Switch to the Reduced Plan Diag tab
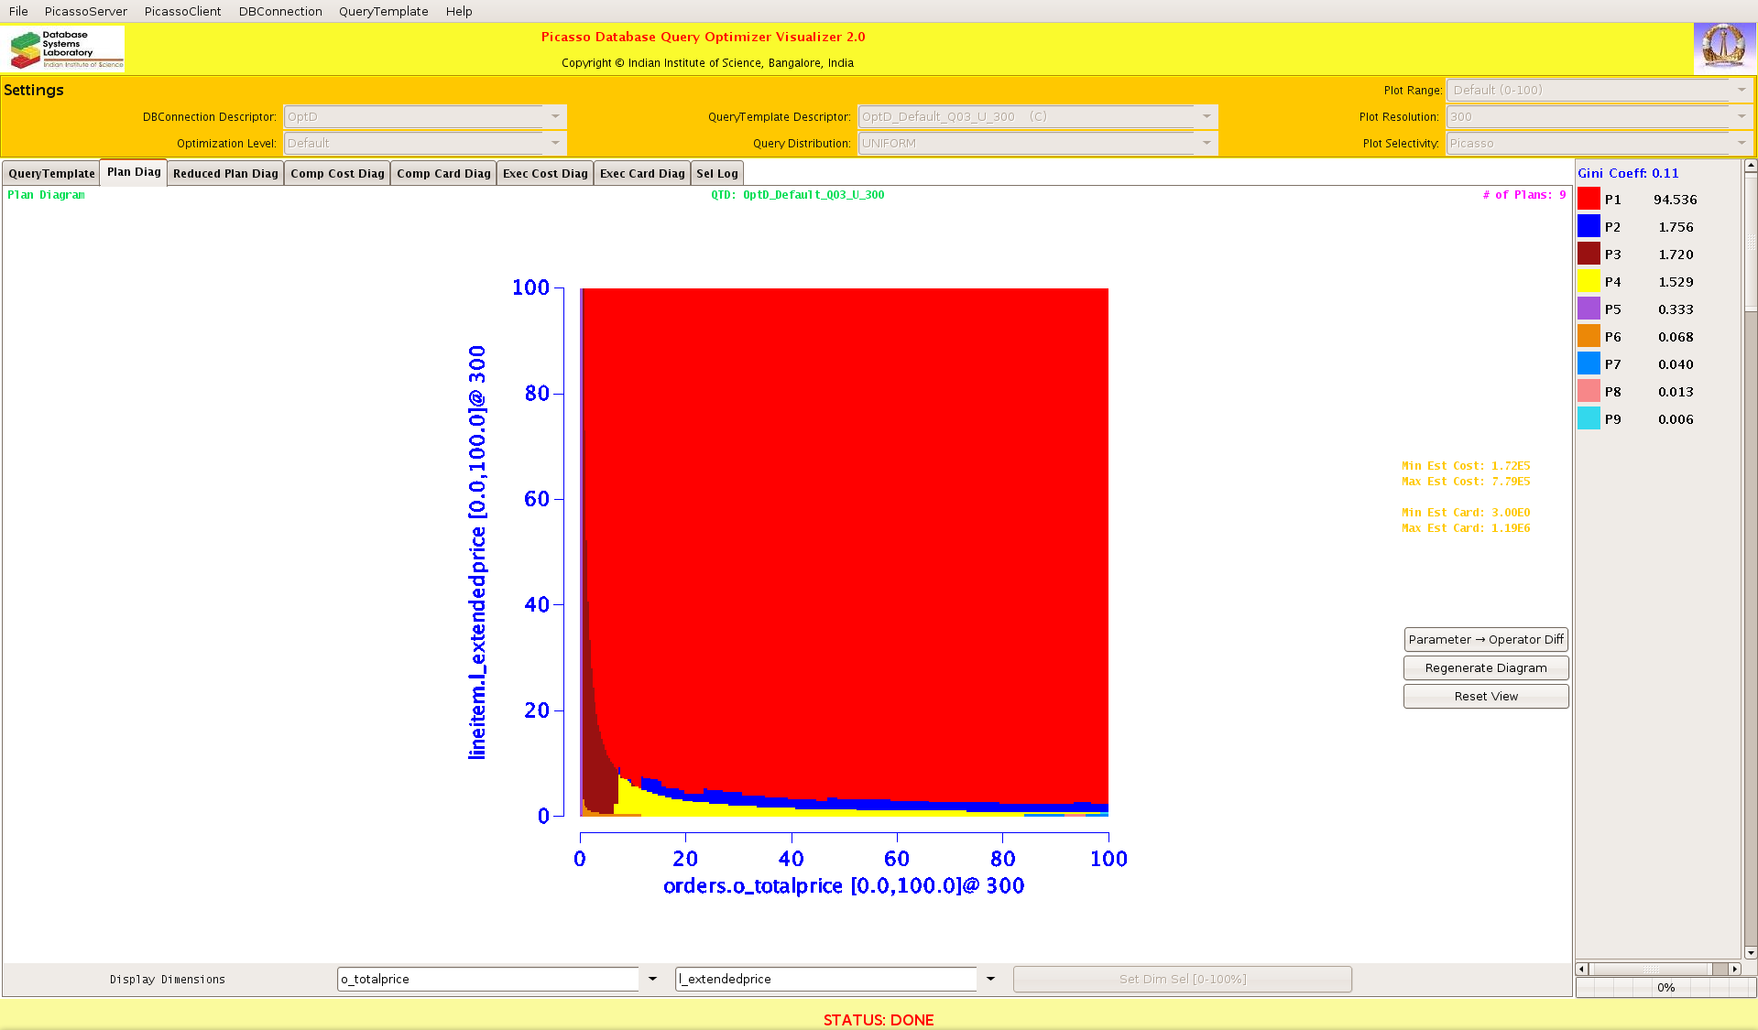 pyautogui.click(x=225, y=173)
